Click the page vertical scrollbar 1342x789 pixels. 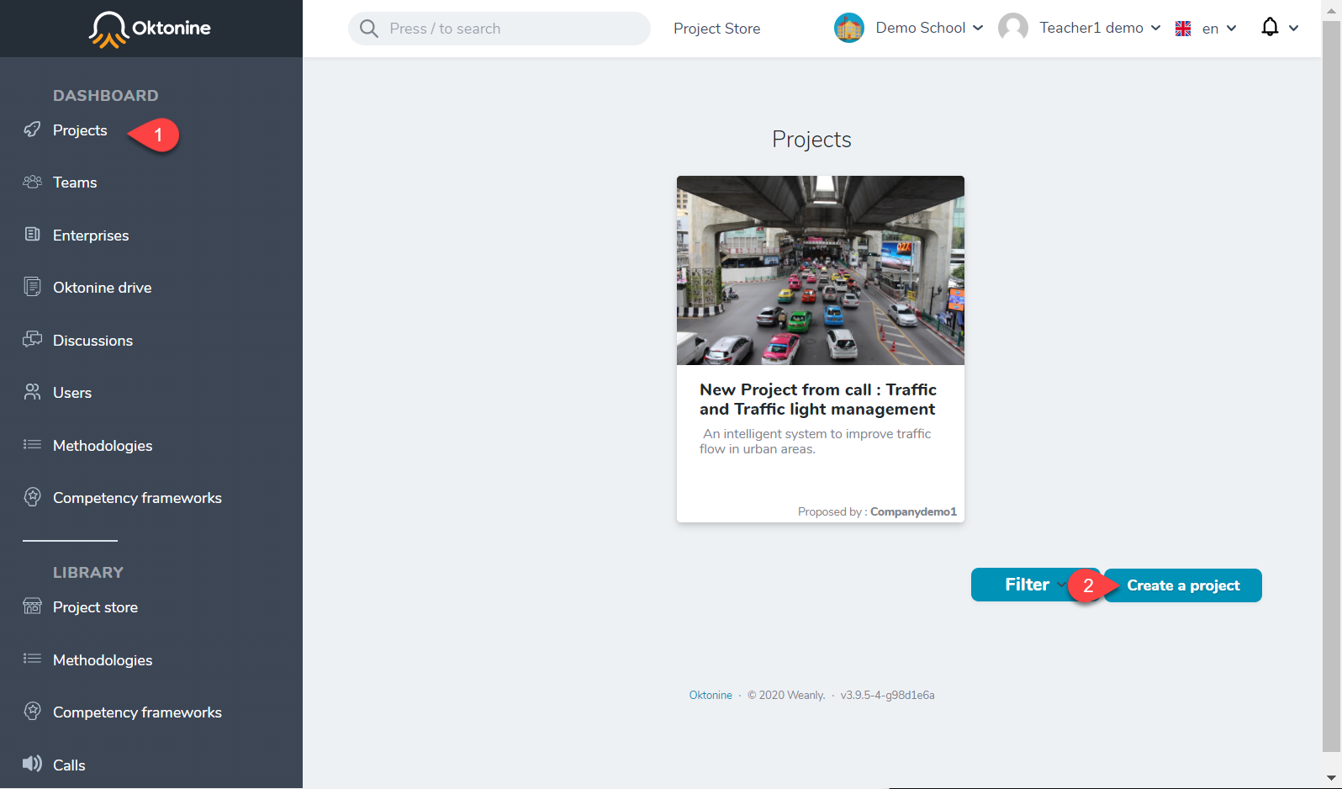pyautogui.click(x=1331, y=387)
